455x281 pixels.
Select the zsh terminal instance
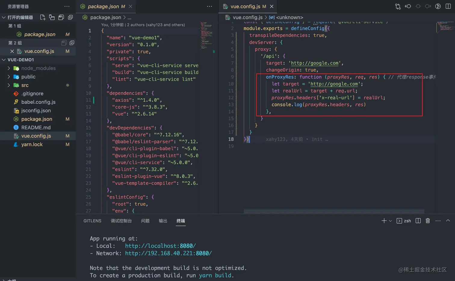point(404,221)
